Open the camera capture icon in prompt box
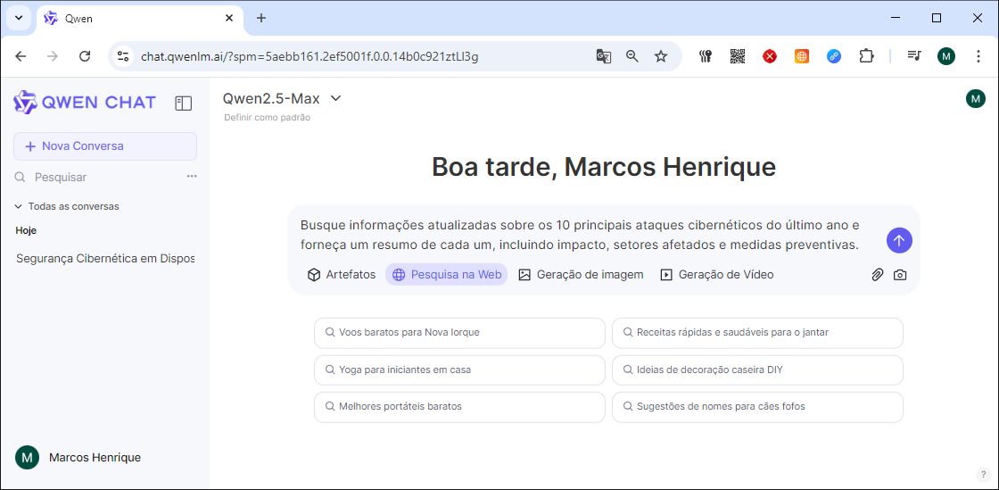Screen dimensions: 999x490 [x=900, y=275]
